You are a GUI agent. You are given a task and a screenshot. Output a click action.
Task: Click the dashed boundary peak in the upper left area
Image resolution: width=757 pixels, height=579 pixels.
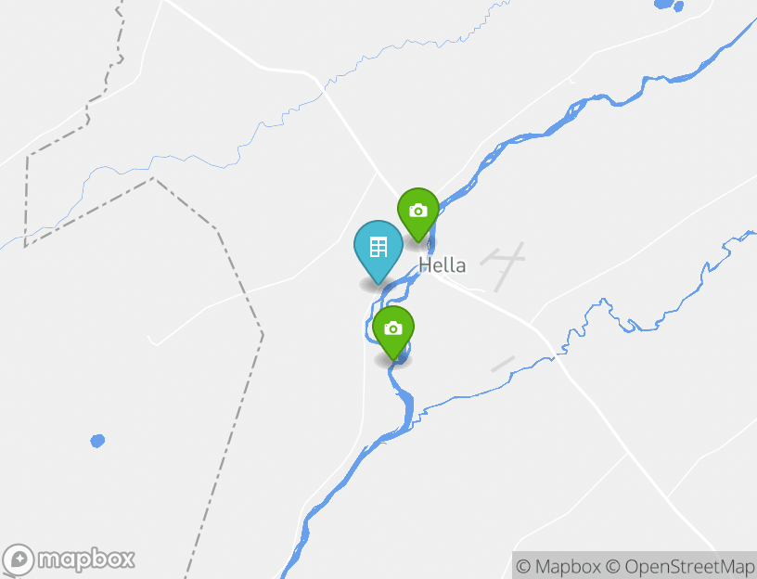click(154, 178)
